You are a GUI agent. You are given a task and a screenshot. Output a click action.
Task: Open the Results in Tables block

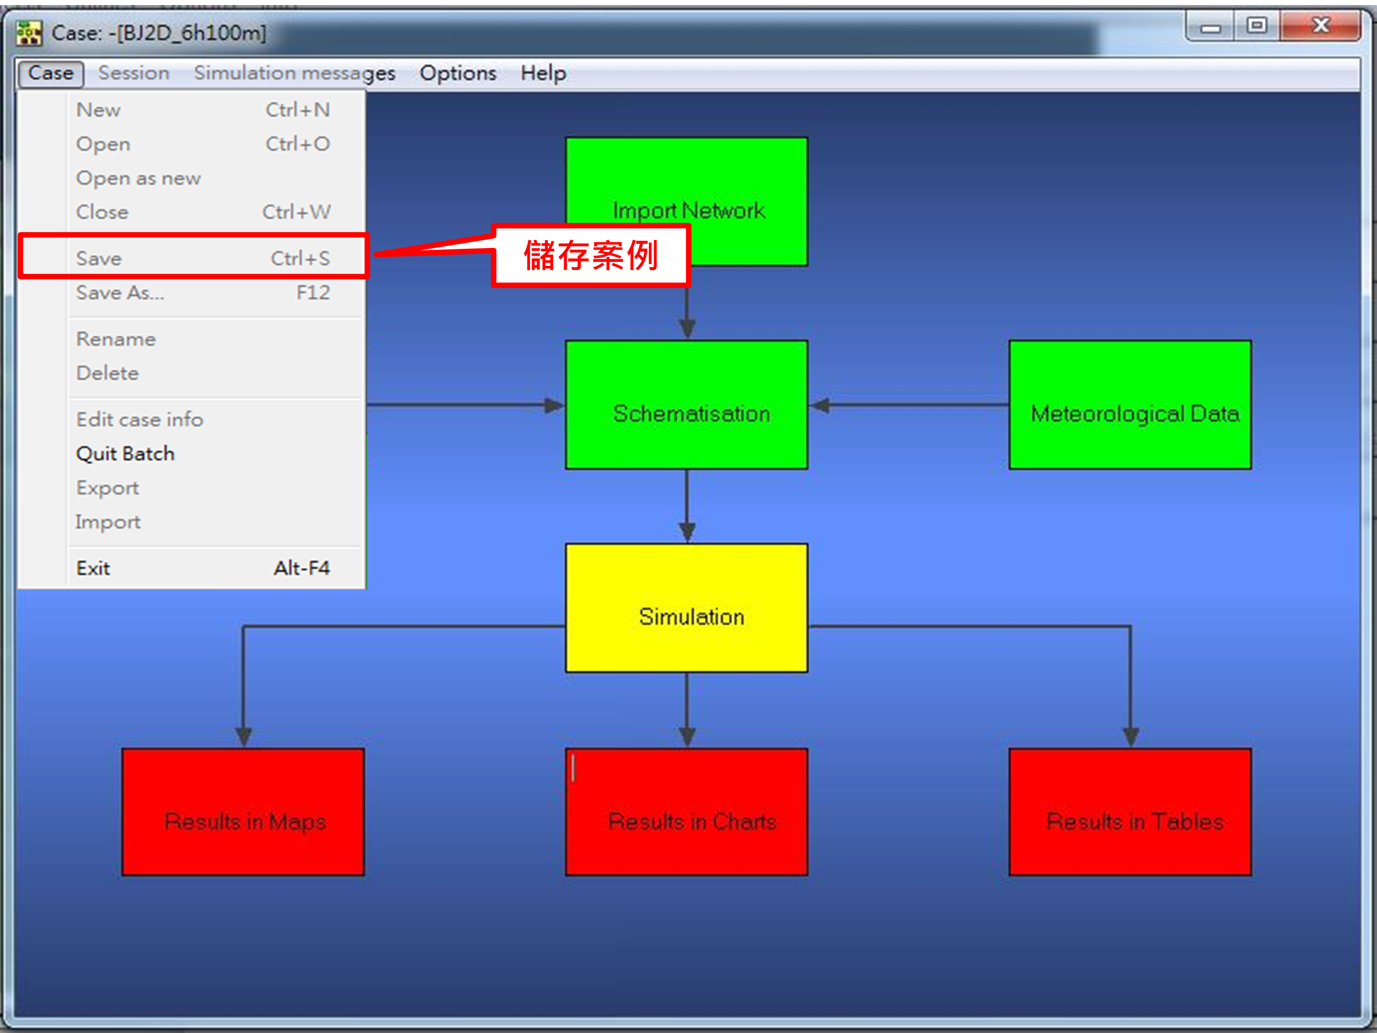[1130, 812]
